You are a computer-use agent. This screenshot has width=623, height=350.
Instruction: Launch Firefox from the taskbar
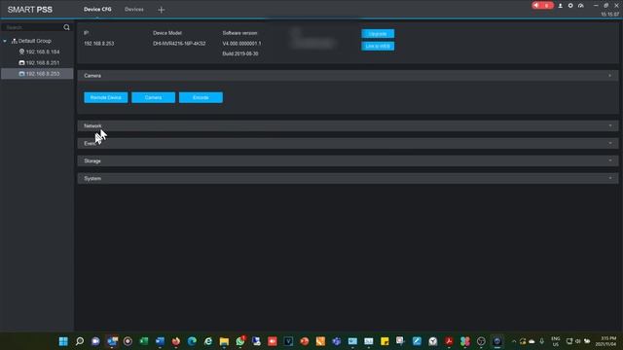pyautogui.click(x=176, y=341)
